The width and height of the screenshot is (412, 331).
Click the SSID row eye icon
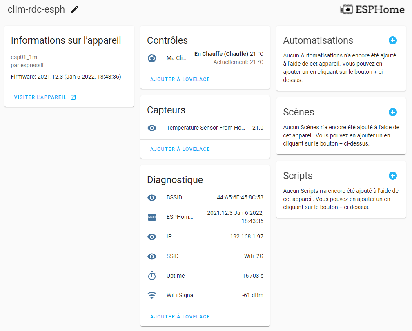click(152, 256)
